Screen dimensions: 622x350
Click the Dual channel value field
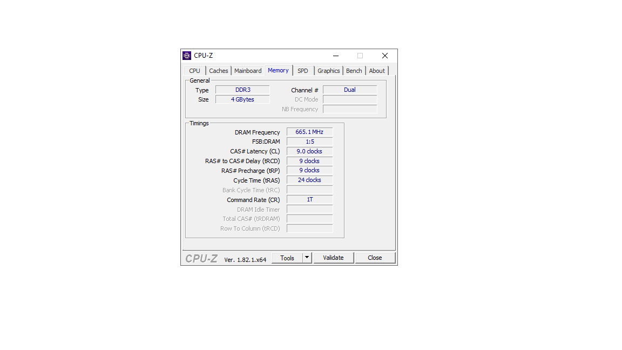click(350, 90)
